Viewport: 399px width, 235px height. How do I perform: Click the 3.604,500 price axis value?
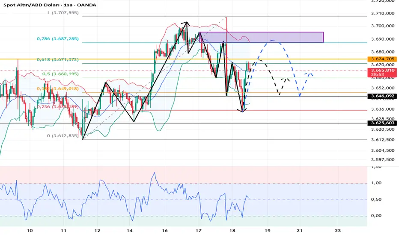[383, 150]
